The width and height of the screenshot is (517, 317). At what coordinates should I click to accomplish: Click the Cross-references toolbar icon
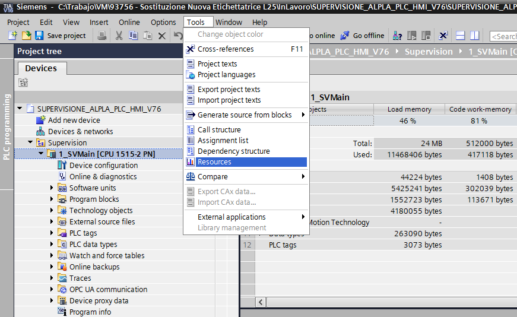click(x=443, y=35)
